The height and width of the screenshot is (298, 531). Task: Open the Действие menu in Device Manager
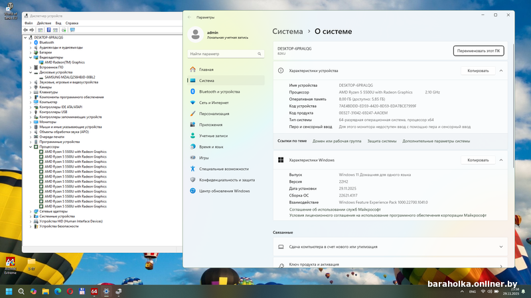(x=44, y=23)
